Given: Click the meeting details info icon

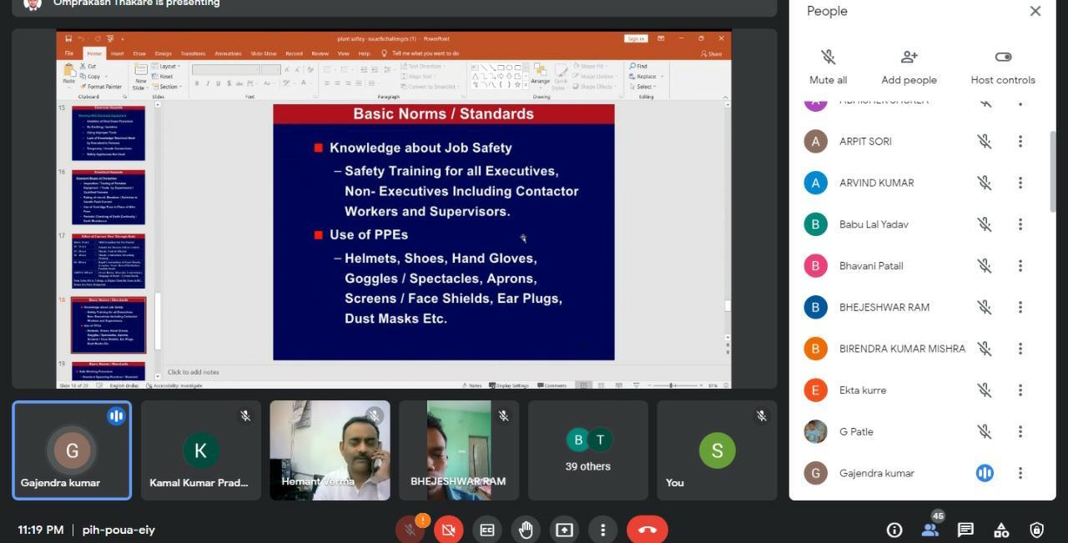Looking at the screenshot, I should (x=894, y=530).
